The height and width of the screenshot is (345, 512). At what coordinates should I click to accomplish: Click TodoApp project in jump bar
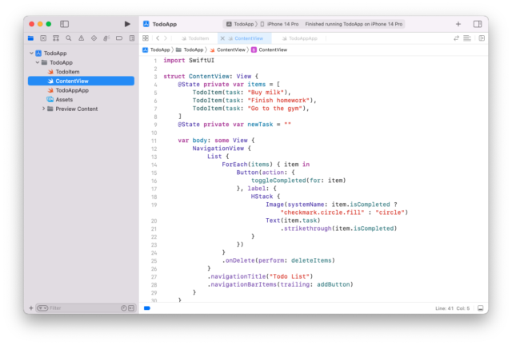click(x=157, y=50)
